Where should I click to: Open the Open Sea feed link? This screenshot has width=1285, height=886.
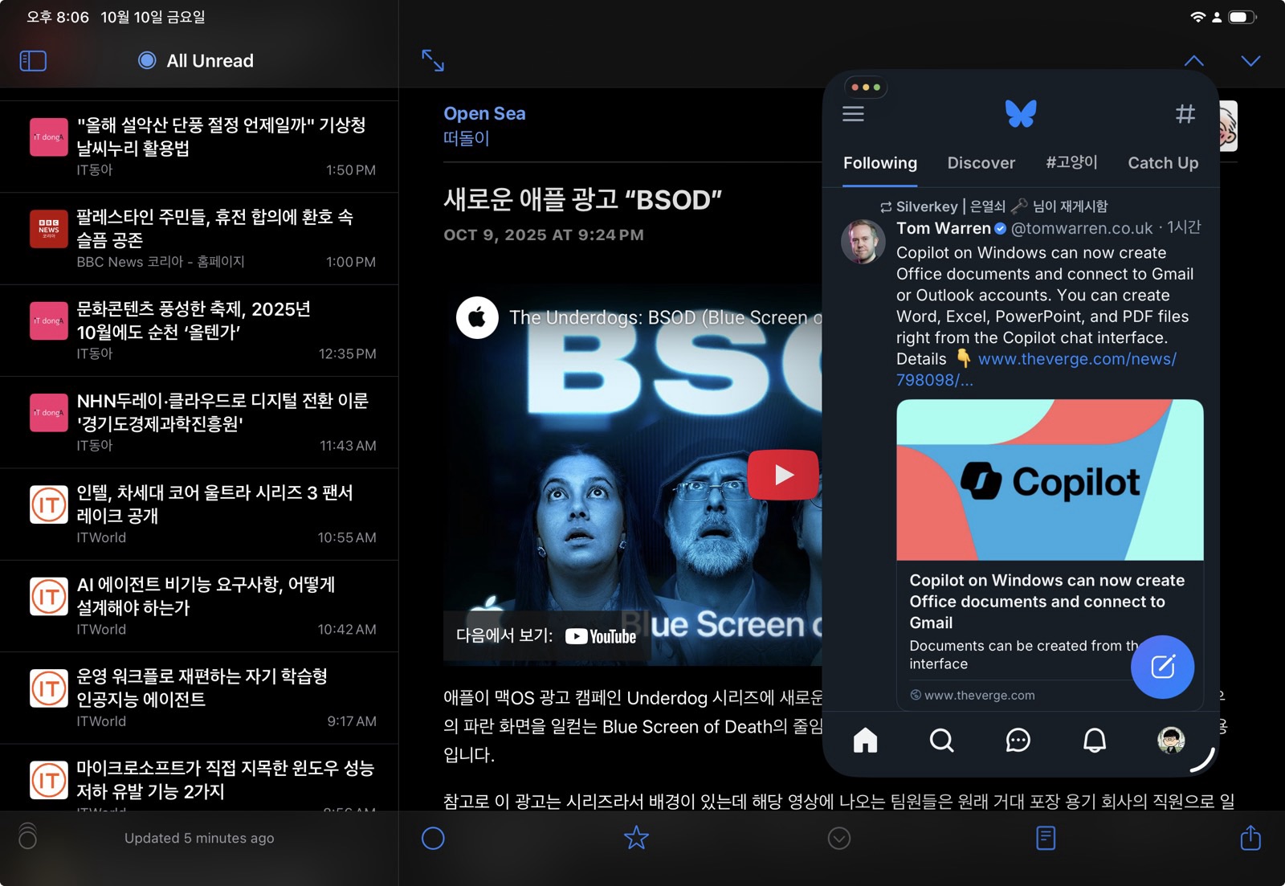click(x=484, y=114)
